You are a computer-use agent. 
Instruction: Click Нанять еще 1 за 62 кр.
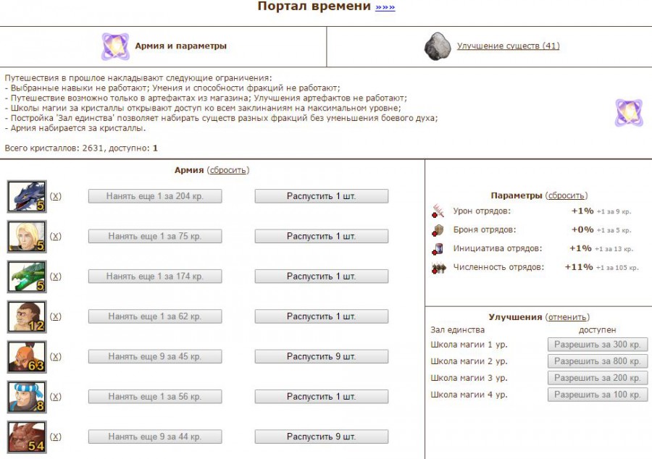click(x=155, y=316)
